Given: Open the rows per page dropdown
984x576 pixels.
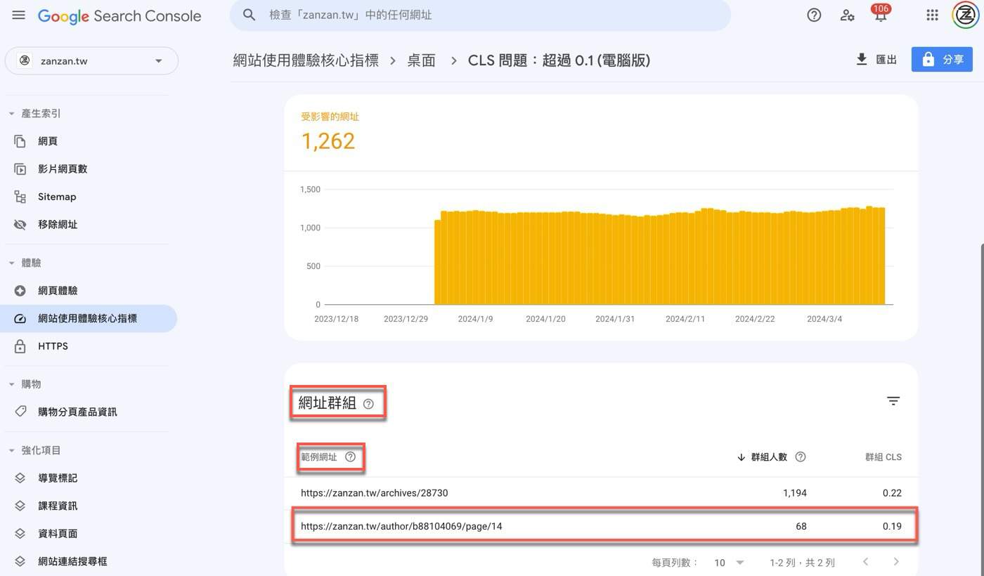Looking at the screenshot, I should [x=729, y=563].
